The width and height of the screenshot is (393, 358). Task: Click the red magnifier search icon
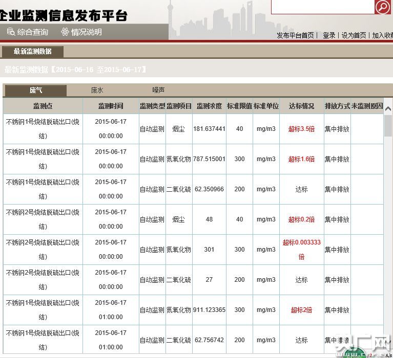click(382, 7)
